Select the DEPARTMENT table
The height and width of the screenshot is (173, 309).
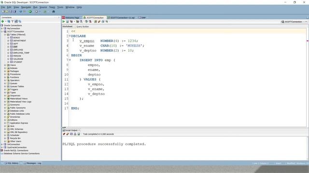point(19,40)
